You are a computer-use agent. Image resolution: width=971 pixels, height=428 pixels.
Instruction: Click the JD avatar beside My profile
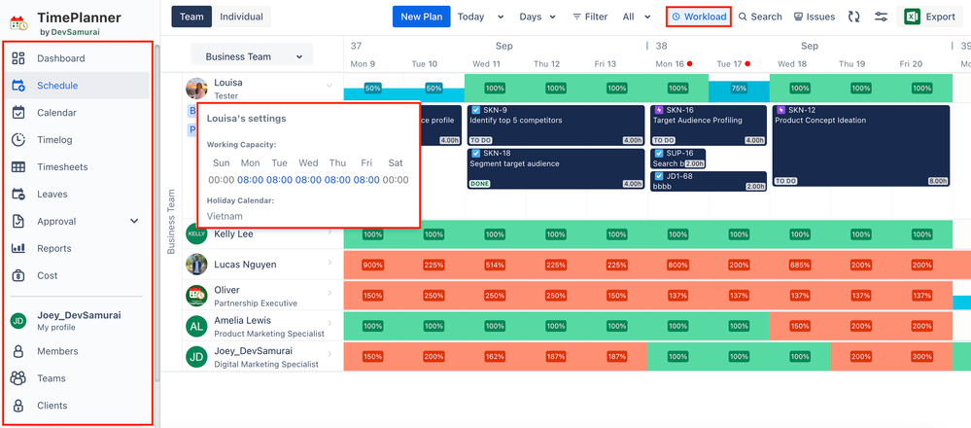(18, 321)
